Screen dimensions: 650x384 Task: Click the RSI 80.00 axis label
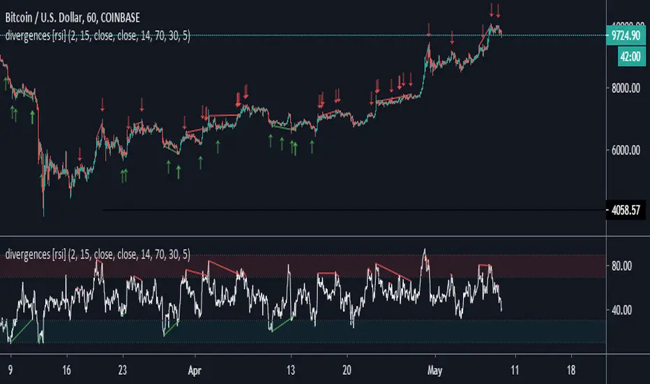[621, 266]
